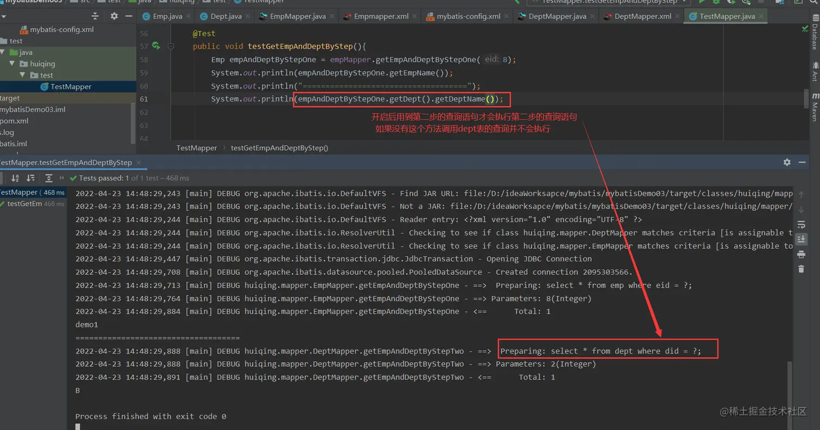Sort test results alphabetically
820x430 pixels.
[15, 178]
